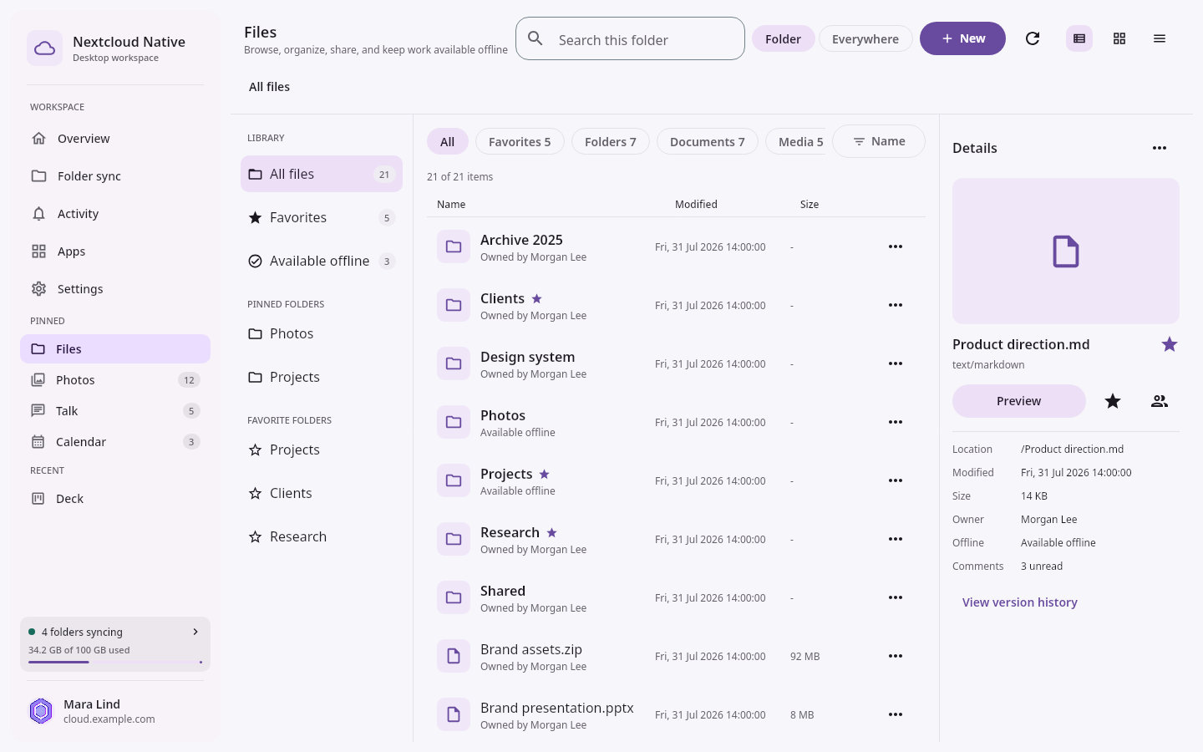Filter by Documents 7
The height and width of the screenshot is (752, 1203).
click(708, 141)
